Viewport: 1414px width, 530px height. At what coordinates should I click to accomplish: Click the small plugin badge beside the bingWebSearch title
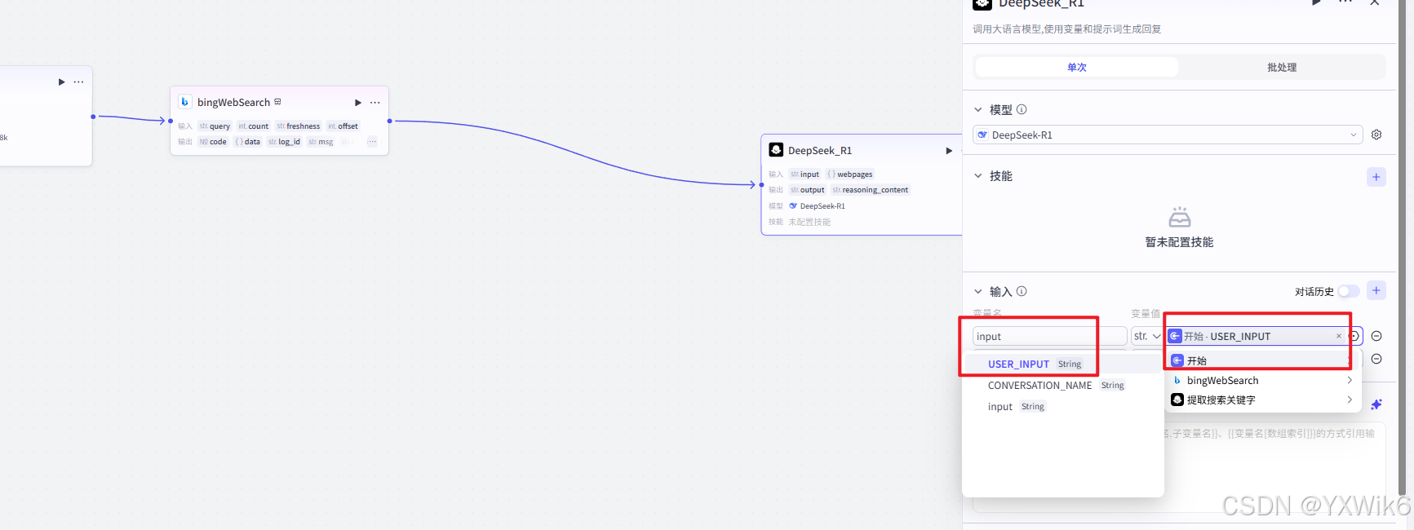pyautogui.click(x=277, y=102)
